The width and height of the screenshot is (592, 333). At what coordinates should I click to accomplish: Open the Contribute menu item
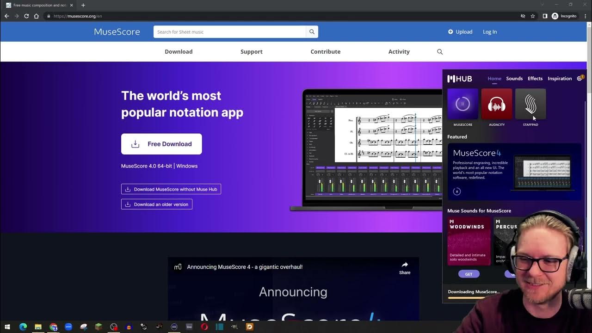326,52
